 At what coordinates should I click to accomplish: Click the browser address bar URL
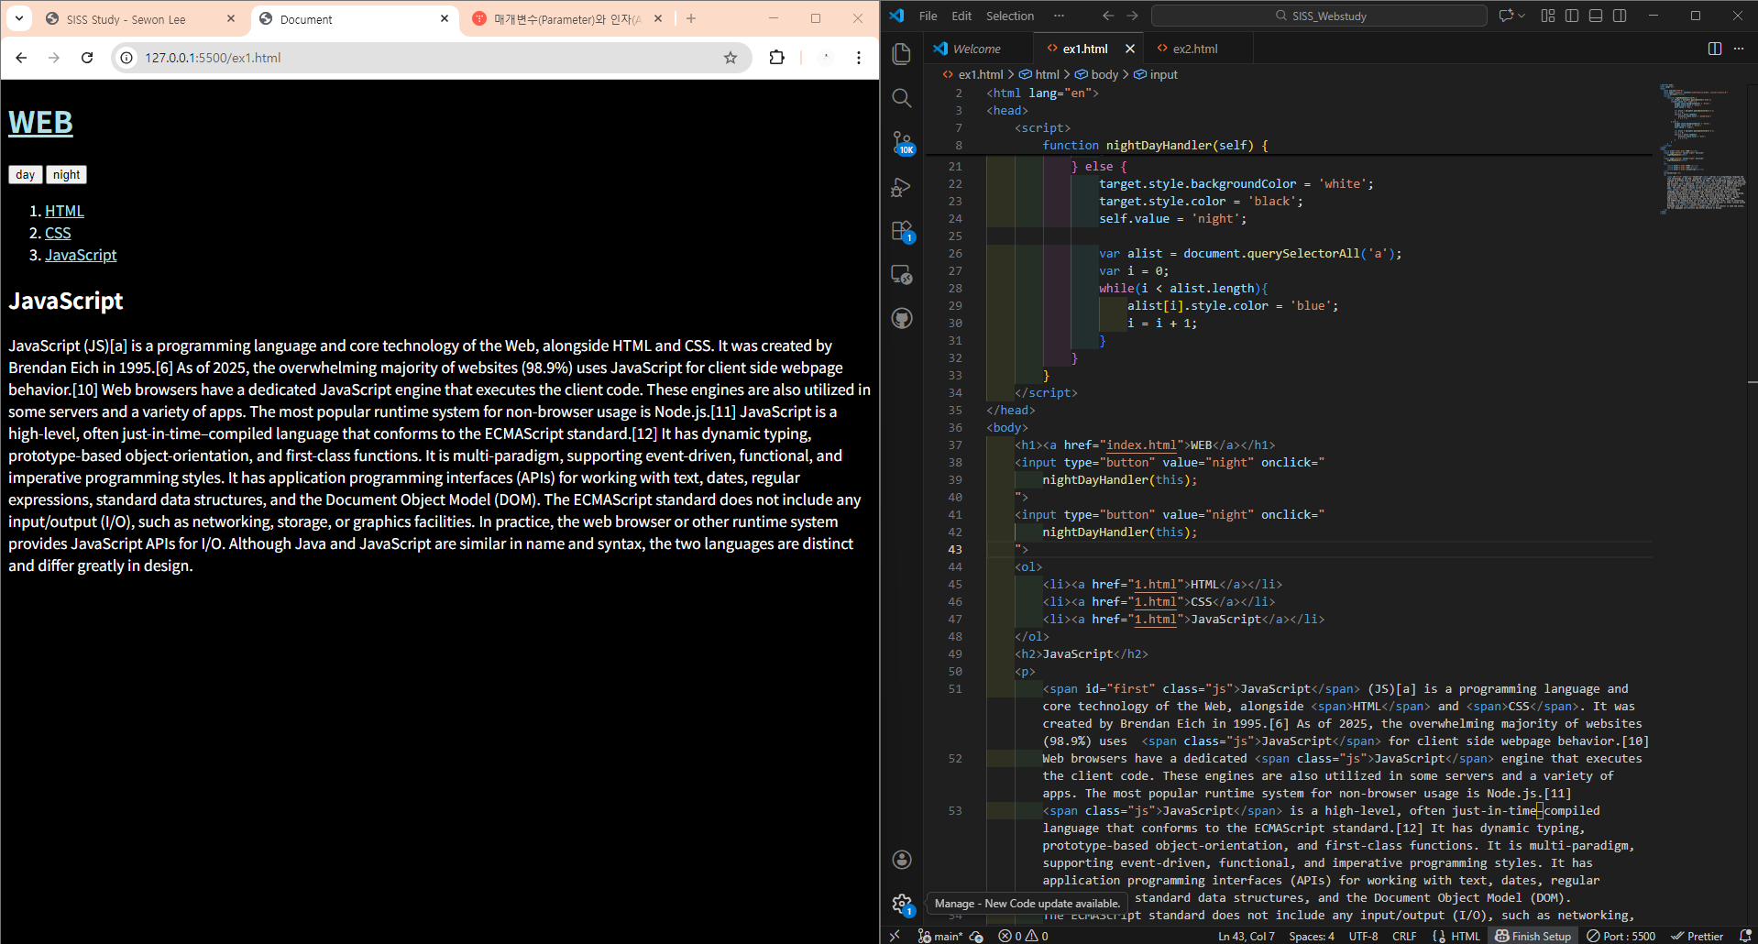[x=213, y=58]
